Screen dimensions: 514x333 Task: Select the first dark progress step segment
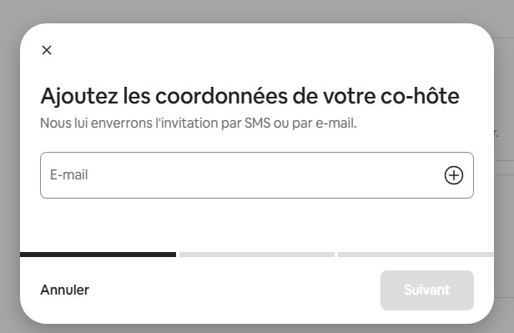98,255
